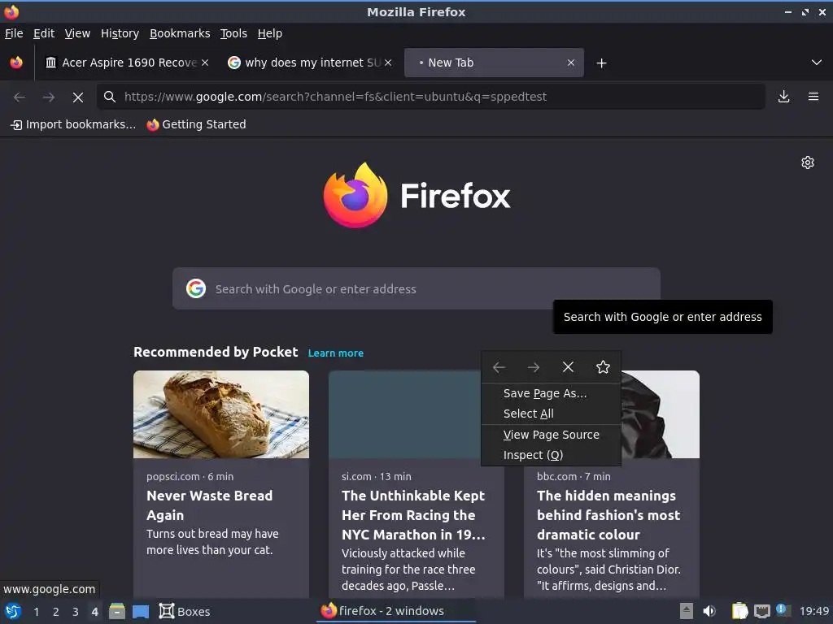Open the Bookmarks menu
This screenshot has height=624, width=833.
[x=180, y=33]
